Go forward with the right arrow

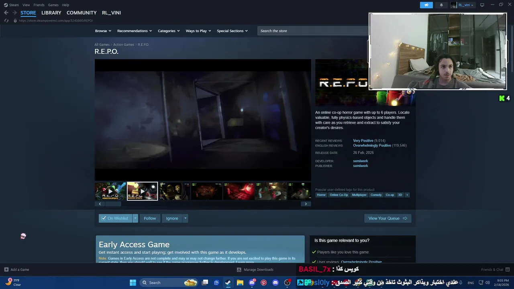click(x=14, y=13)
